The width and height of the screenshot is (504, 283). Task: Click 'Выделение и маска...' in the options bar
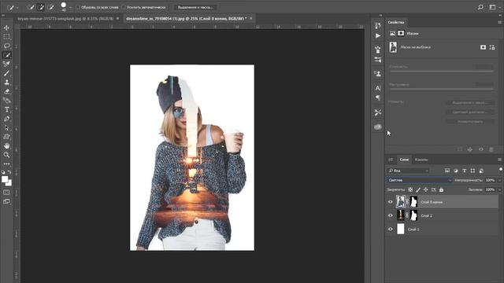click(195, 7)
